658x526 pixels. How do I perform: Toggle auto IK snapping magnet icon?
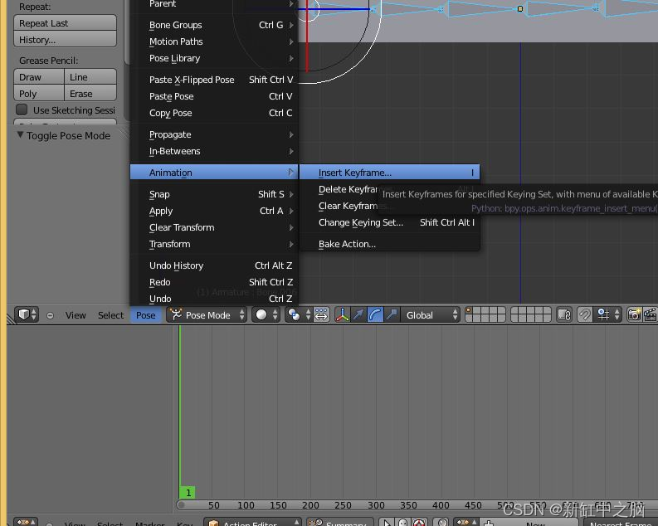point(584,314)
